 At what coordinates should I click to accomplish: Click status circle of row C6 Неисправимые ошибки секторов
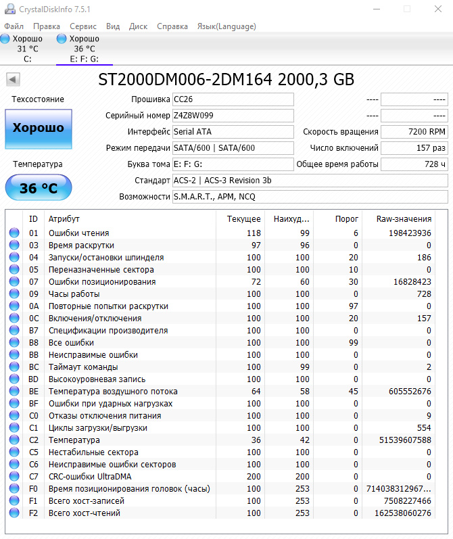point(14,464)
